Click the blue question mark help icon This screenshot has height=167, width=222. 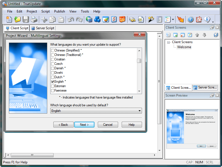point(190,19)
